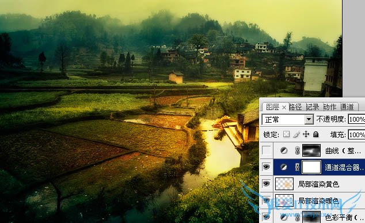Click the 填充 fill value field

[x=356, y=135]
